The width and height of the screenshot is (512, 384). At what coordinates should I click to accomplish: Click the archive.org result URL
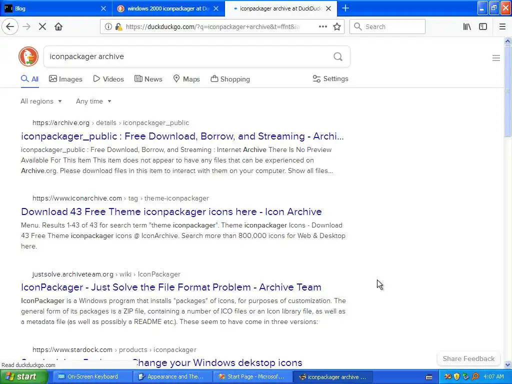pyautogui.click(x=110, y=123)
